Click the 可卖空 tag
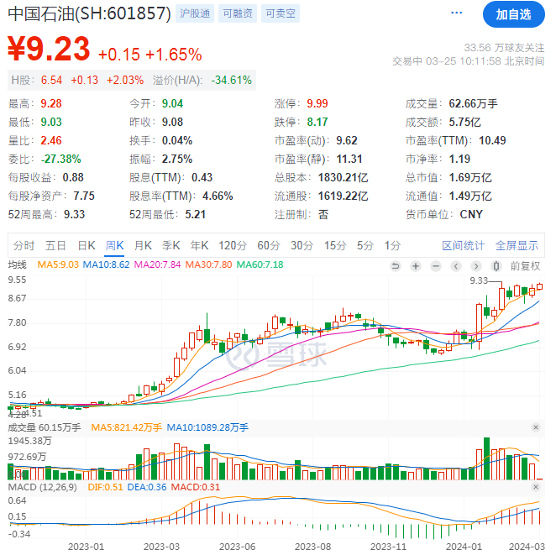Image resolution: width=556 pixels, height=555 pixels. pyautogui.click(x=281, y=13)
